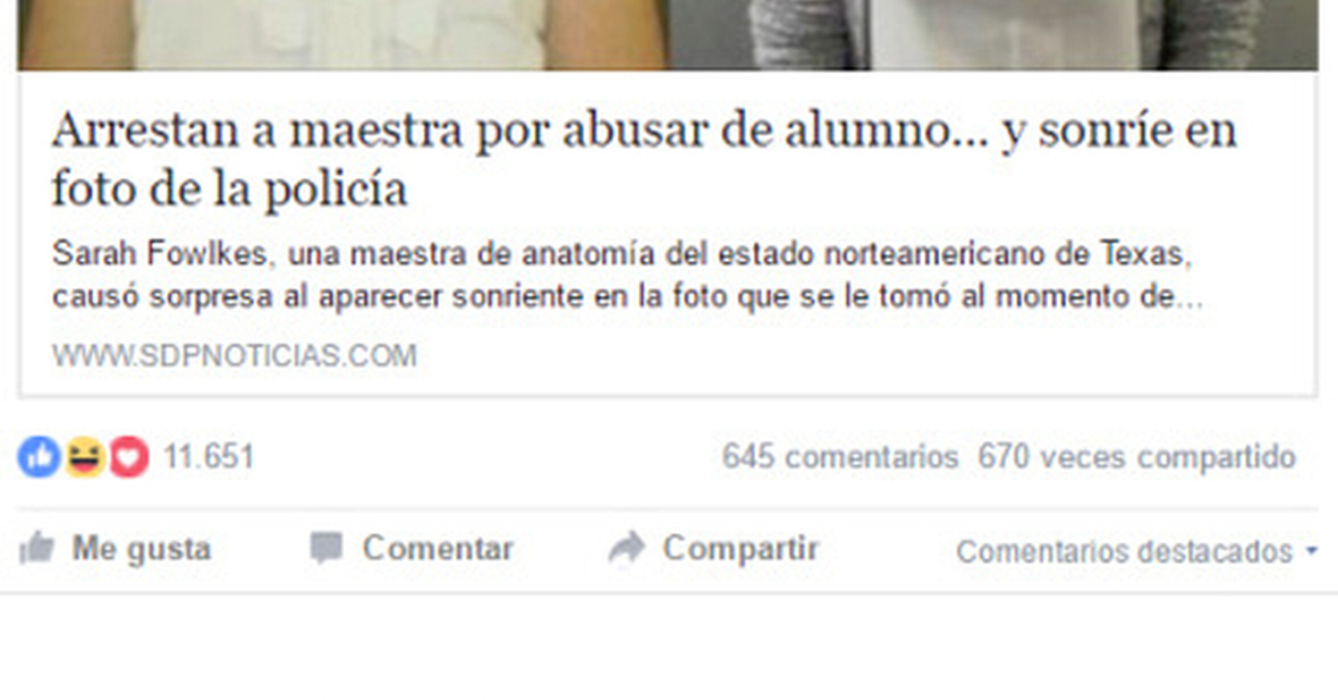Open the article preview image

pyautogui.click(x=667, y=35)
